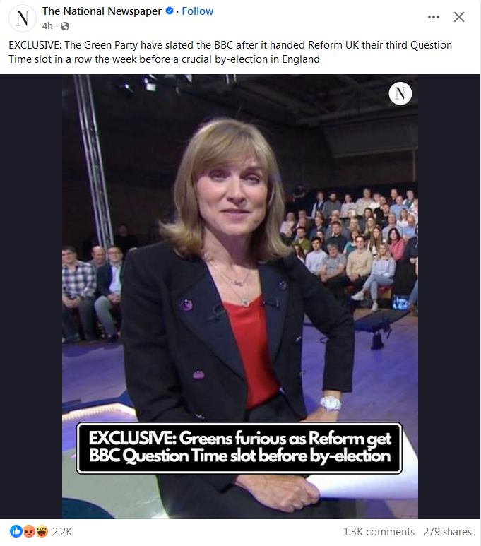Open the three-dot post options menu
This screenshot has height=546, width=481.
click(x=433, y=17)
